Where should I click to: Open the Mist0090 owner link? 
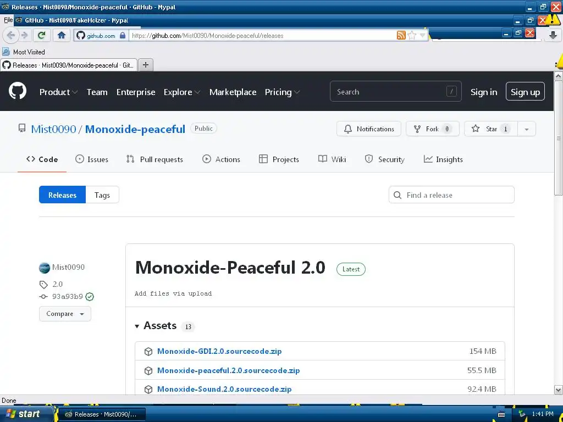[53, 129]
